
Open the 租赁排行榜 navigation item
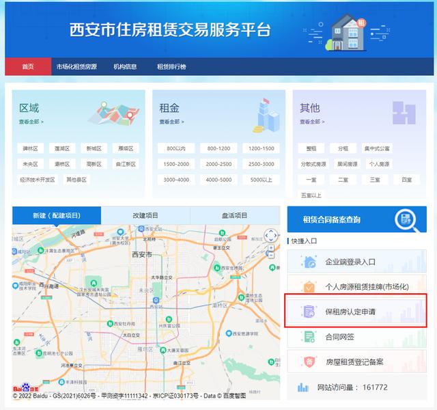tap(171, 67)
